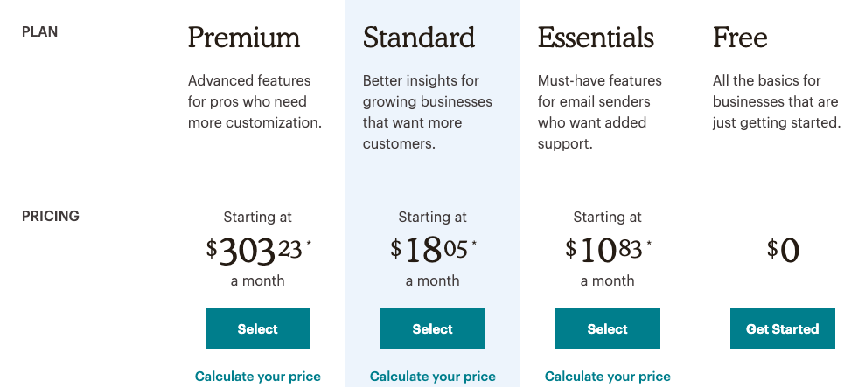Click the $10.83 Essentials price
This screenshot has width=865, height=387.
(x=608, y=251)
